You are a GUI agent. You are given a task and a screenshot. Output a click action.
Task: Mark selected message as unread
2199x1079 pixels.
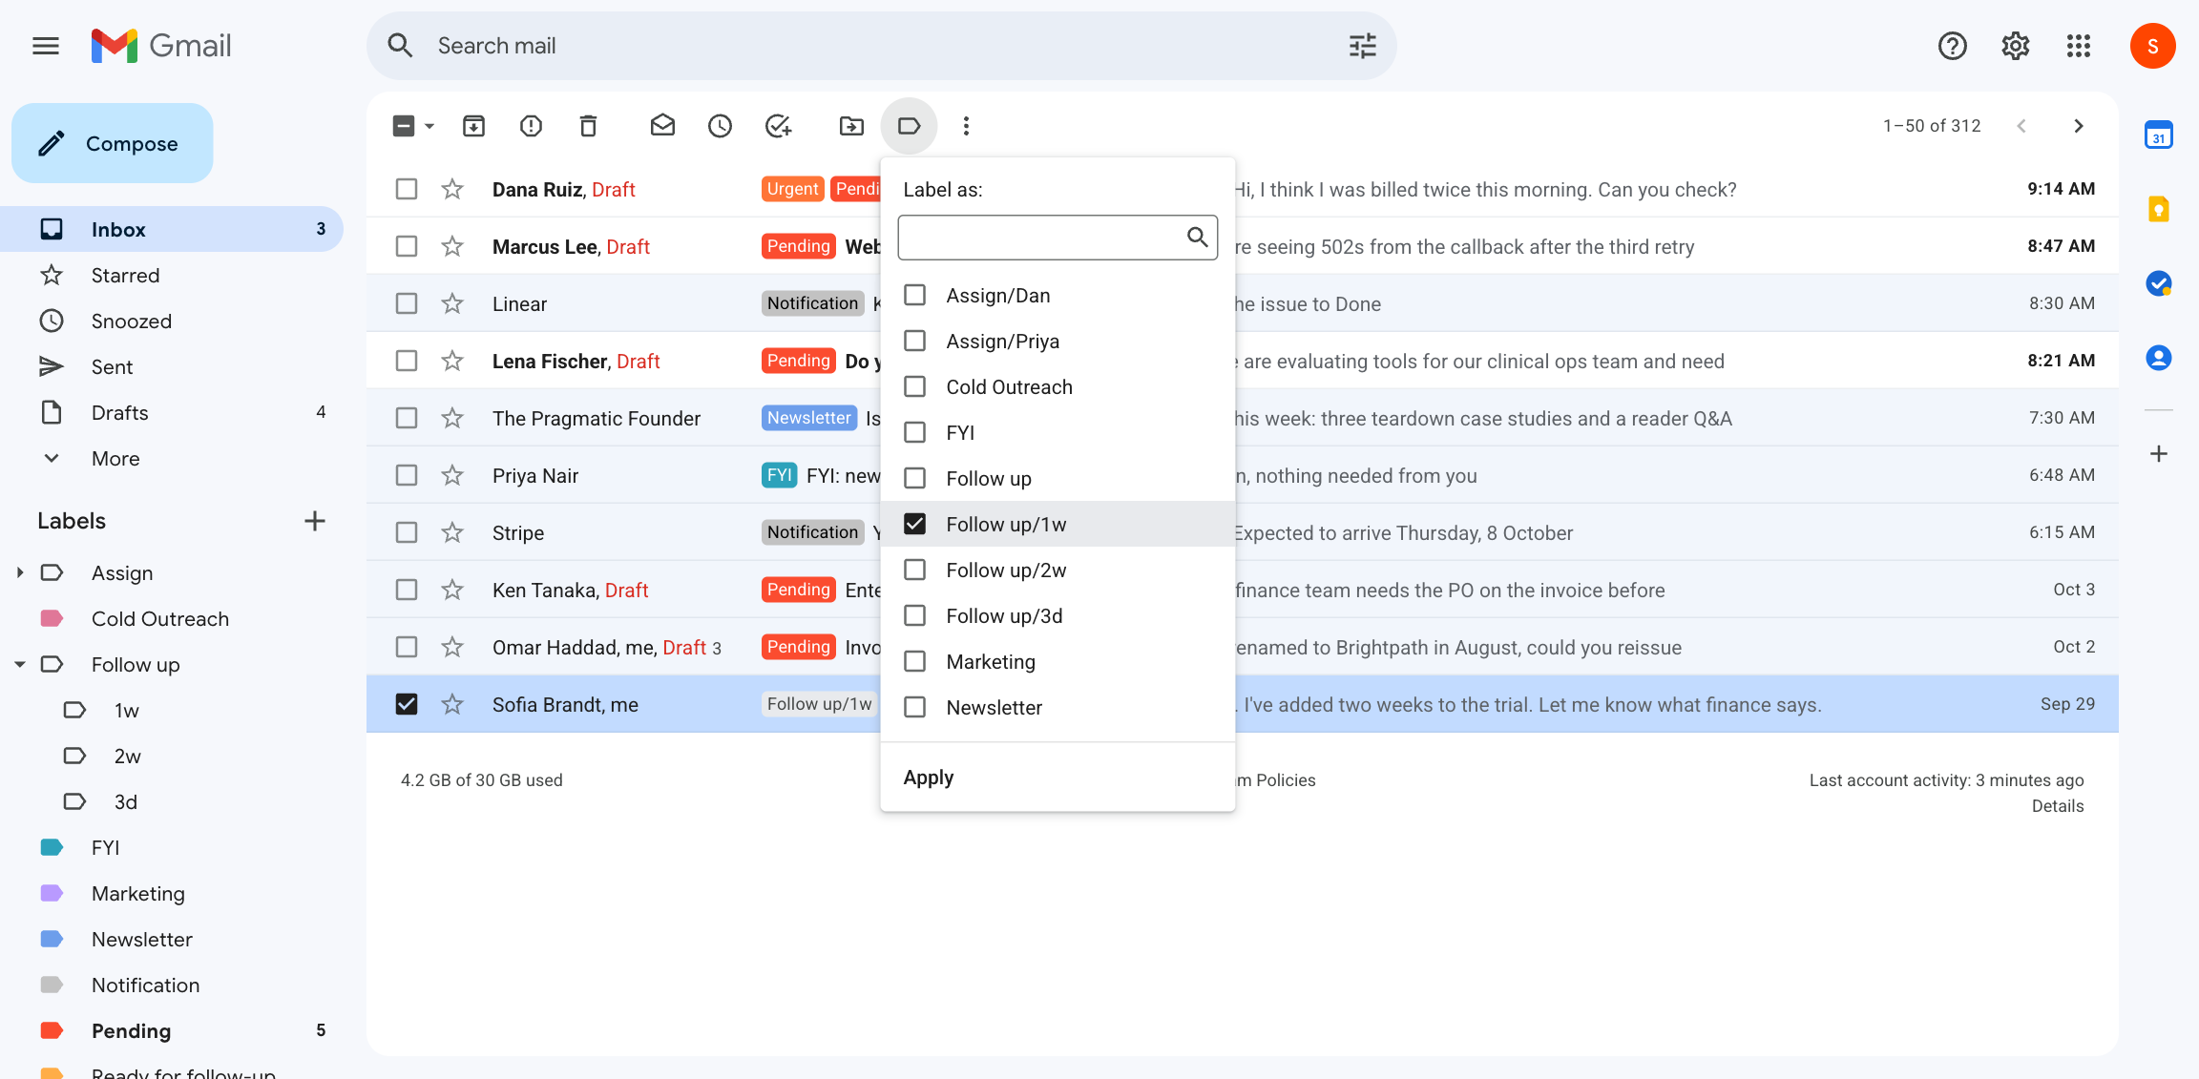(x=662, y=126)
